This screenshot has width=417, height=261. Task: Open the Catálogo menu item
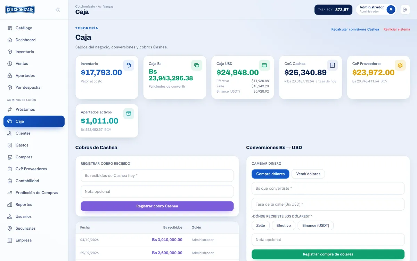click(34, 28)
